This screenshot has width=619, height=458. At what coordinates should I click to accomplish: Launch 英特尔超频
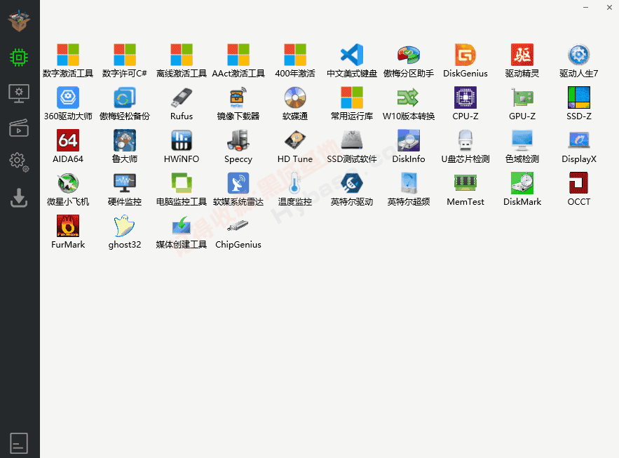pyautogui.click(x=409, y=189)
